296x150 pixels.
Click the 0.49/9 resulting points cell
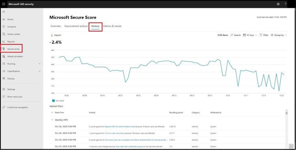point(172,140)
